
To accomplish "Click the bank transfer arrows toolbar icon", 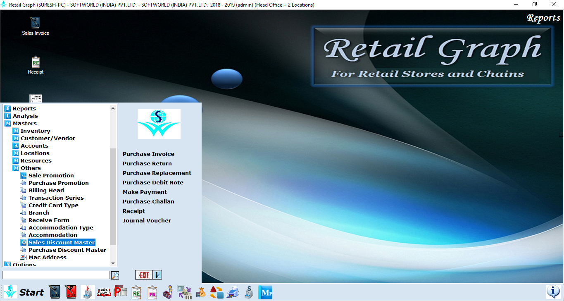I will 184,292.
